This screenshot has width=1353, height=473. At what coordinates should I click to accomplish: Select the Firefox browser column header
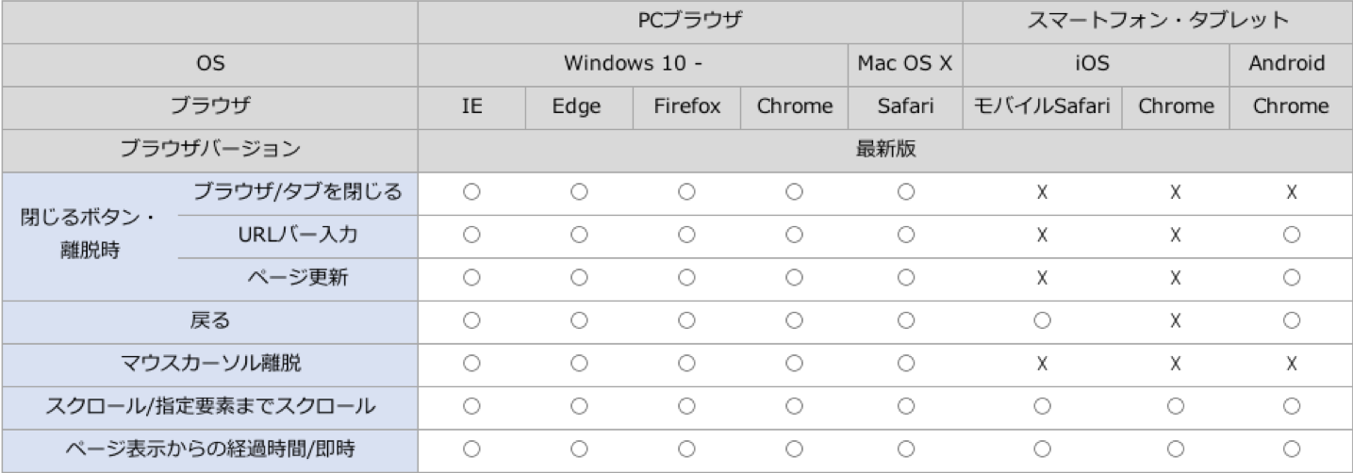(x=686, y=106)
